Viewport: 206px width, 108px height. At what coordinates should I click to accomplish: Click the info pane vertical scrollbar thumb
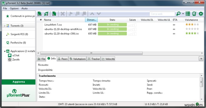coord(201,82)
